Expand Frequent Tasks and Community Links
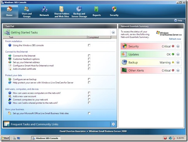The image size is (188, 142). click(x=113, y=124)
